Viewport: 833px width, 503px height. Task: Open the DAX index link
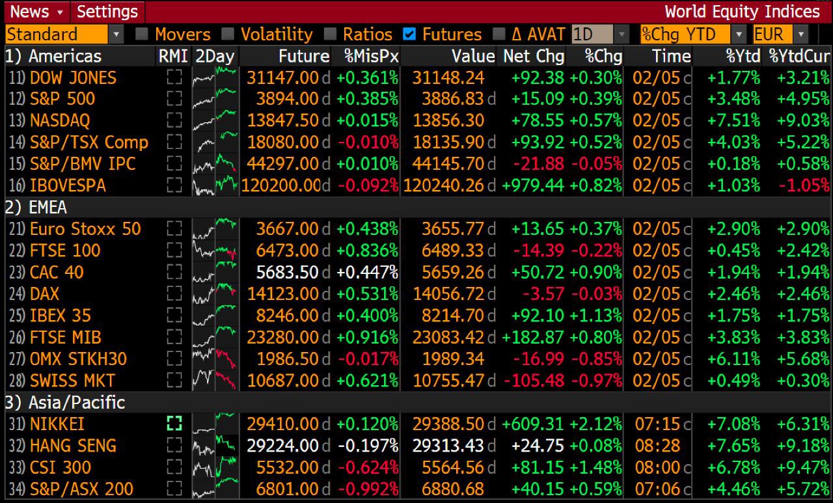click(44, 294)
